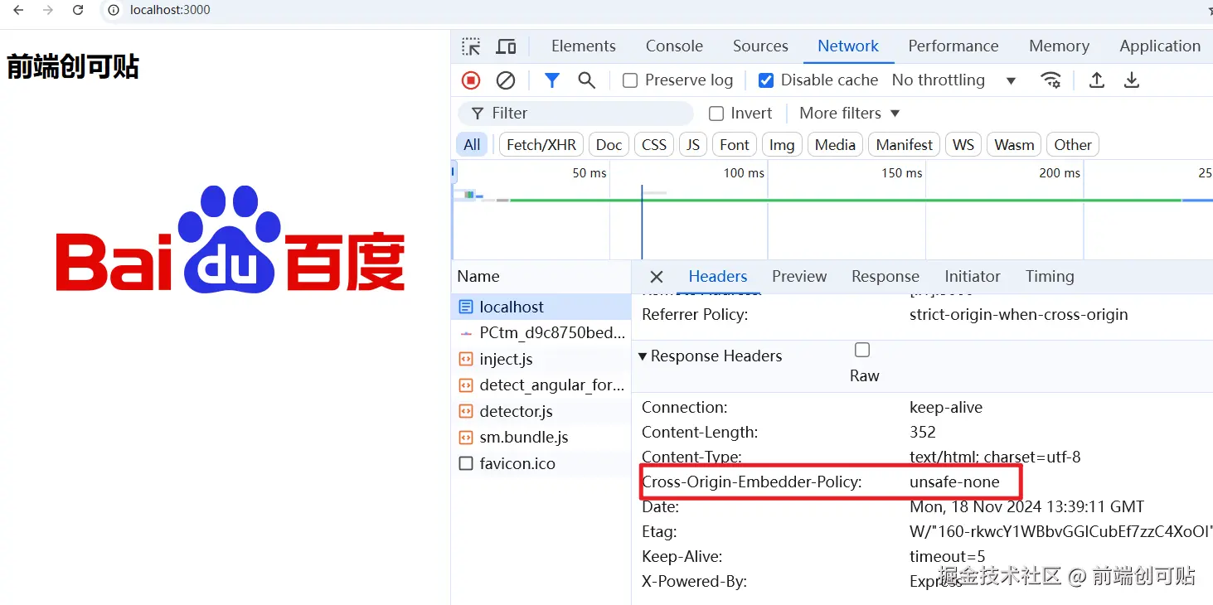Switch to the Console tab

(674, 46)
